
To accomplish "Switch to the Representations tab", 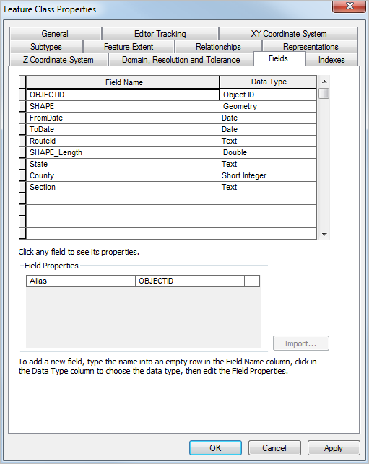I will click(x=310, y=47).
